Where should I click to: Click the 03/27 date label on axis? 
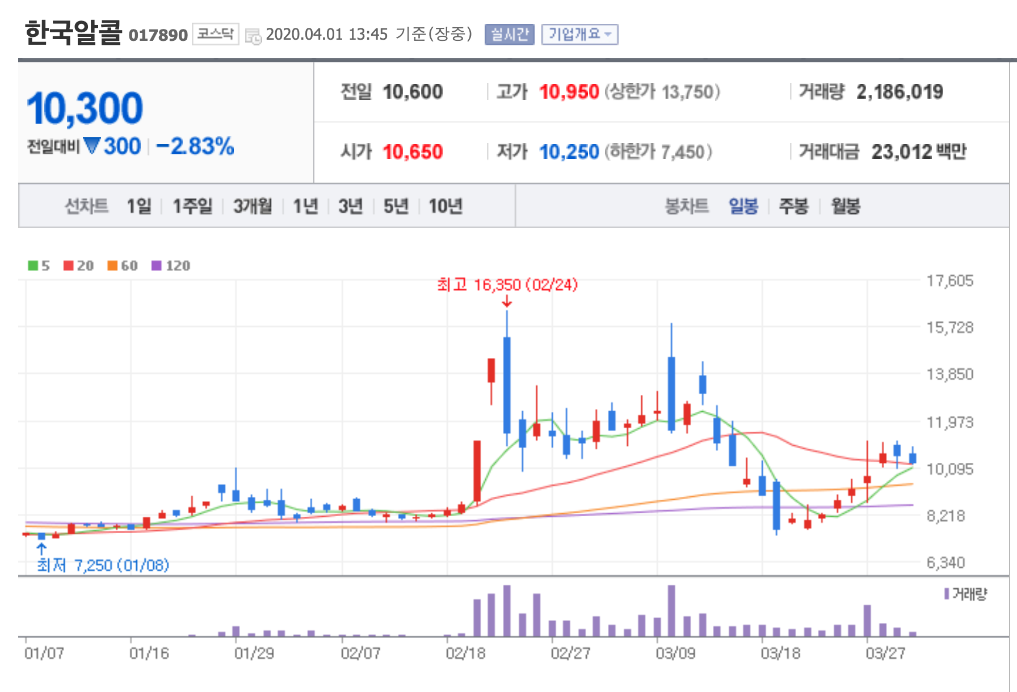[885, 653]
